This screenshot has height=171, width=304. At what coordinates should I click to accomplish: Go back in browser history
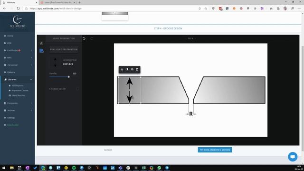[x=4, y=9]
